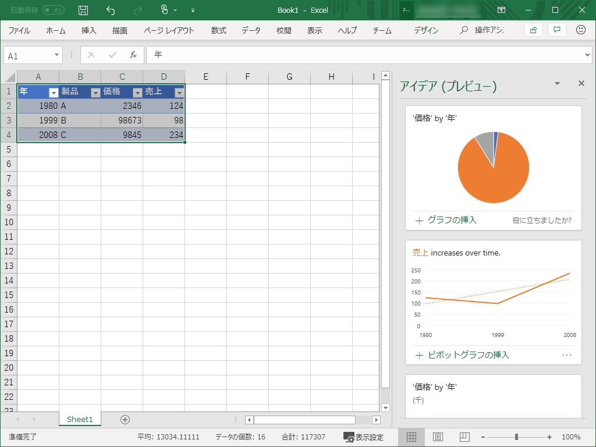Open Ribbon Display Options icon

click(x=501, y=10)
